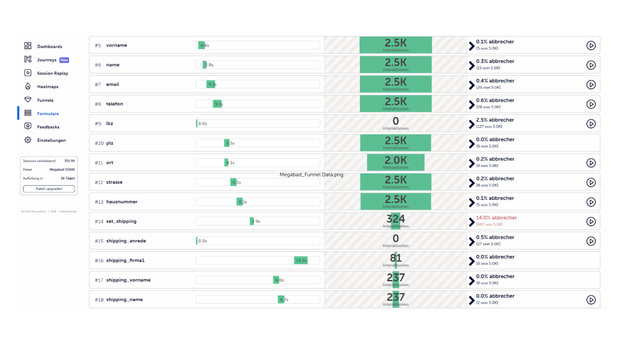Click the Session Replay icon in sidebar
The width and height of the screenshot is (623, 350).
pos(28,73)
